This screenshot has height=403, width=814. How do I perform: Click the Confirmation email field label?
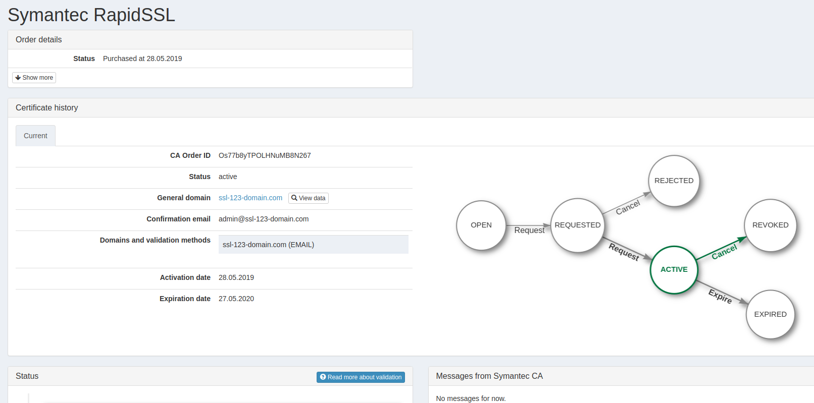click(x=178, y=219)
